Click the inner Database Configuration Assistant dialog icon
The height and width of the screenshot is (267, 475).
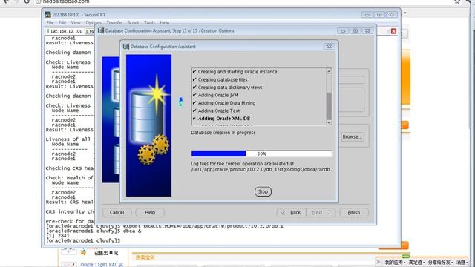tap(126, 47)
